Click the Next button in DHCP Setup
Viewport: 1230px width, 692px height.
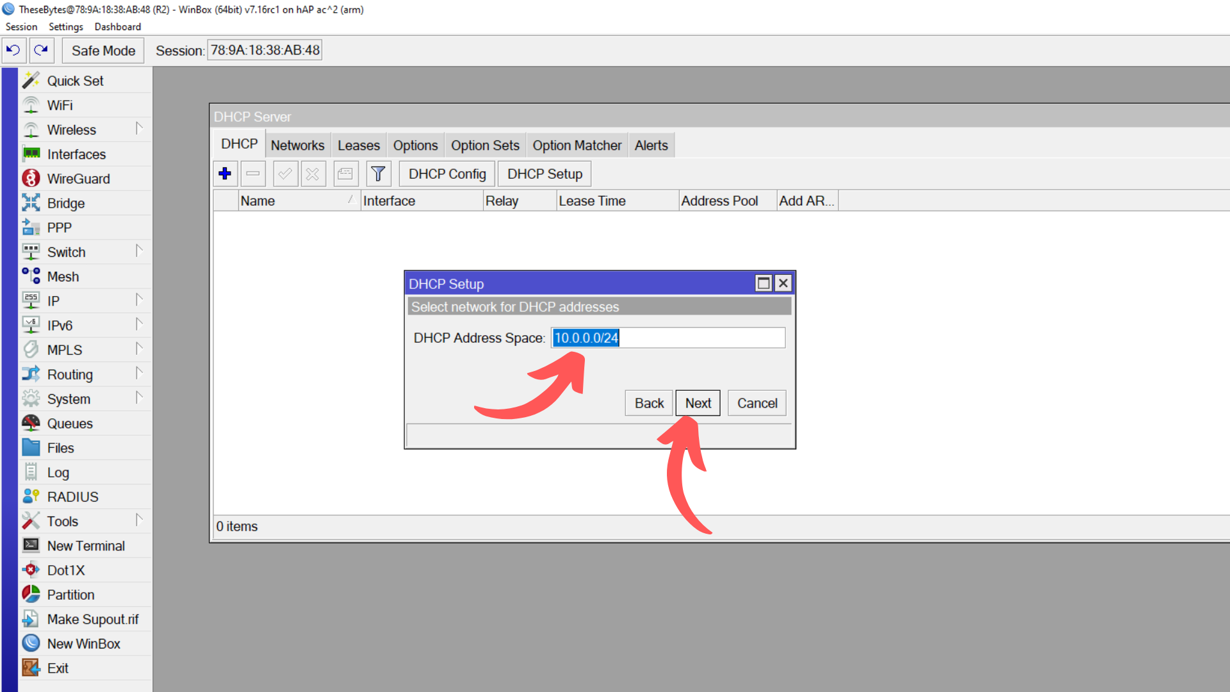[x=698, y=402]
